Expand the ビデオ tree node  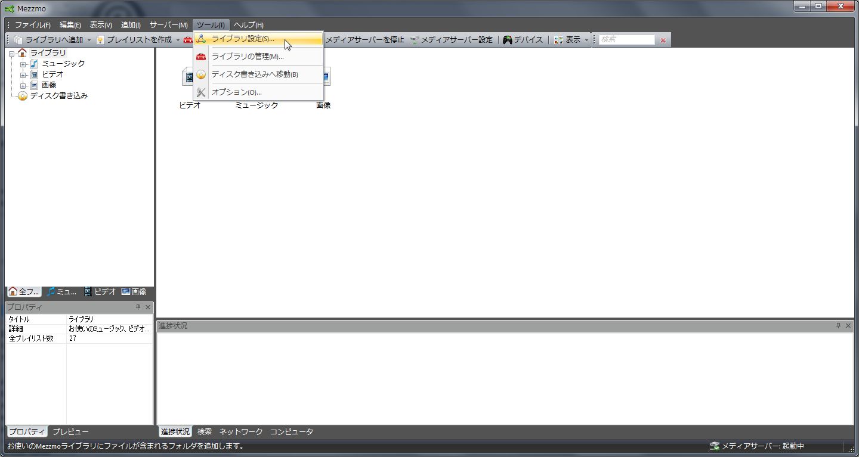point(23,74)
